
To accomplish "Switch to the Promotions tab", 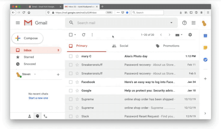I will point(167,46).
